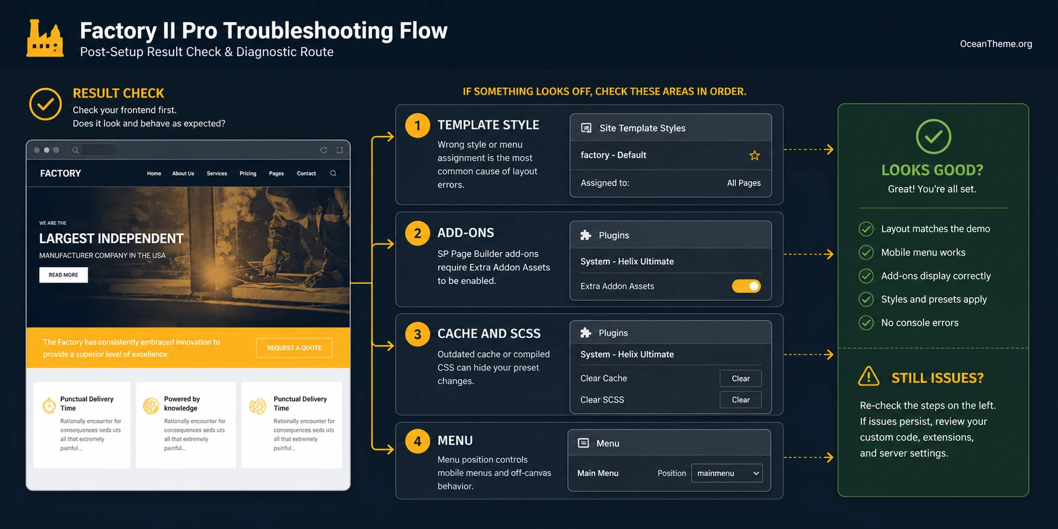This screenshot has height=529, width=1058.
Task: Click the browser fullscreen icon in mockup
Action: (339, 150)
